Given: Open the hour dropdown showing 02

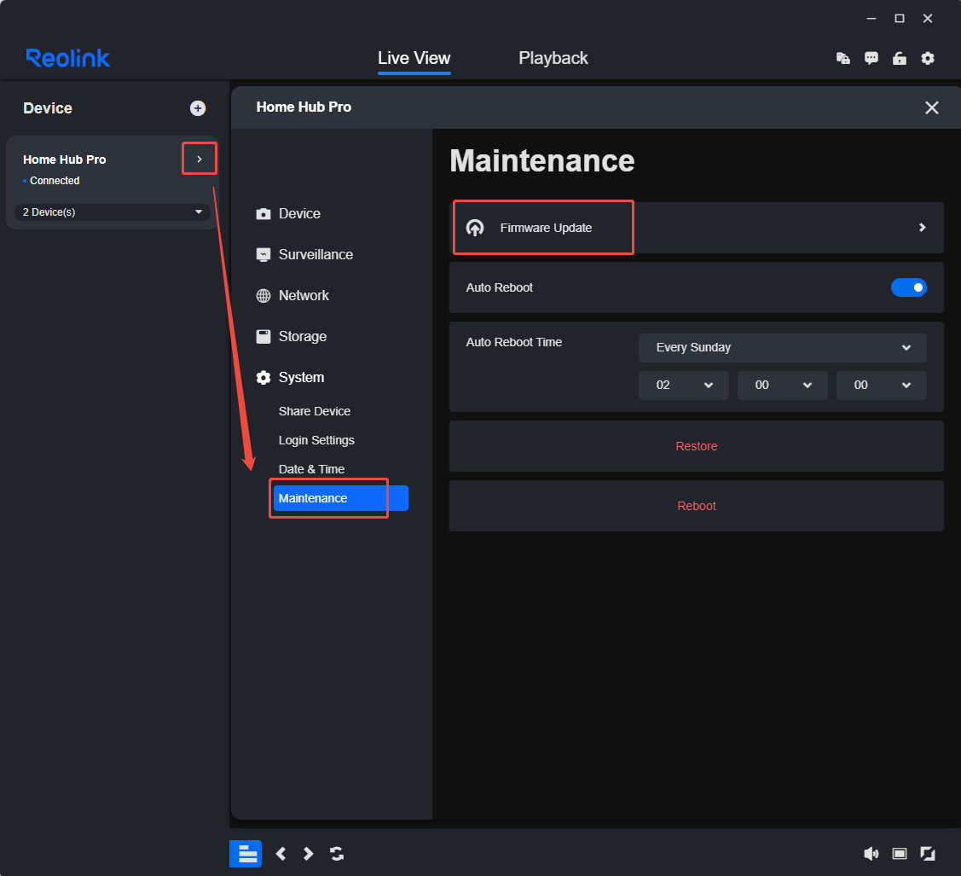Looking at the screenshot, I should pyautogui.click(x=683, y=385).
